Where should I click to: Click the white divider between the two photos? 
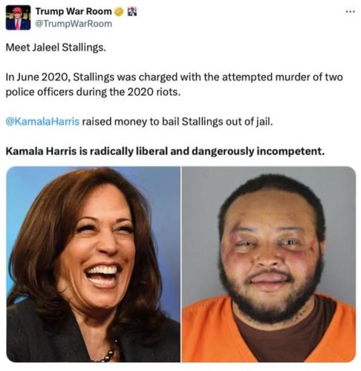coord(181,264)
